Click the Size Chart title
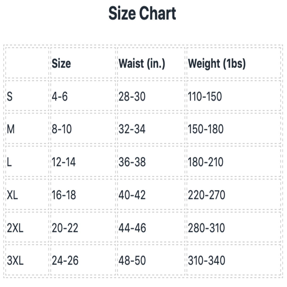 point(142,14)
